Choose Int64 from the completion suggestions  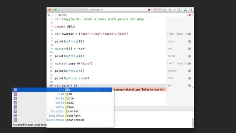pyautogui.click(x=62, y=107)
